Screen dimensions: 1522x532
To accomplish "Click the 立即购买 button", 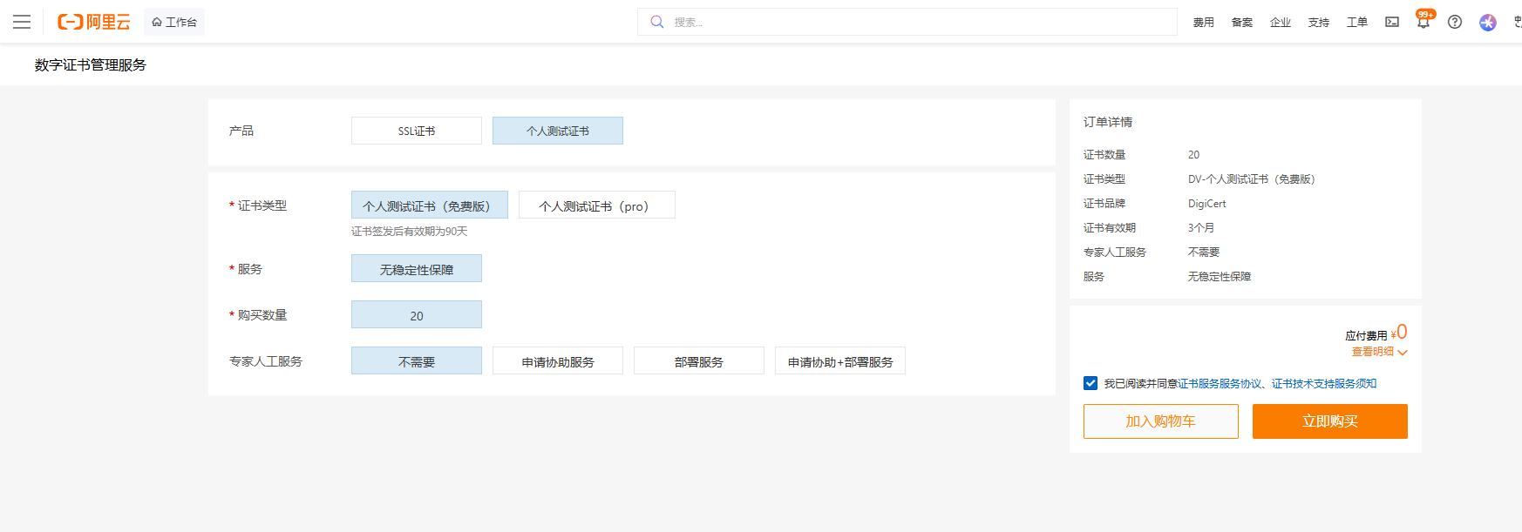I will (1329, 421).
